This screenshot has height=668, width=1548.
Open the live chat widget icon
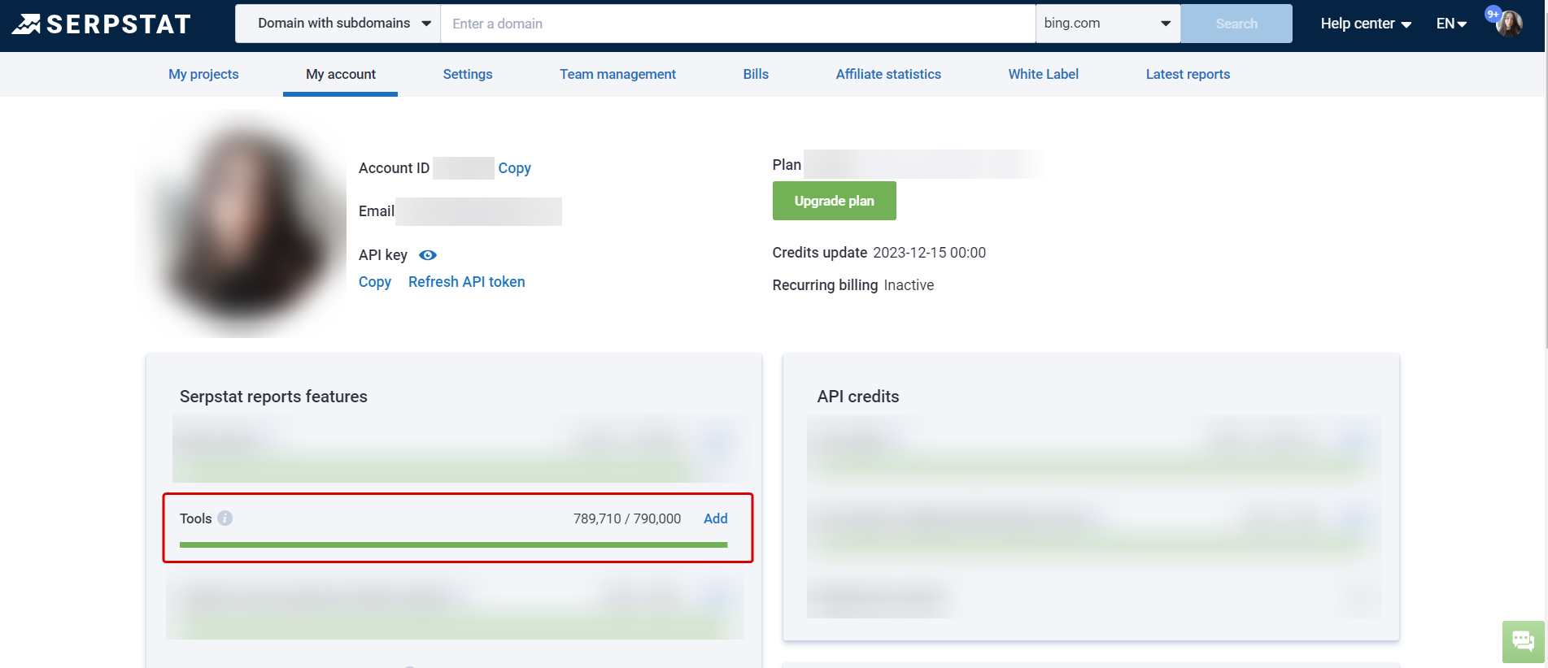tap(1523, 641)
